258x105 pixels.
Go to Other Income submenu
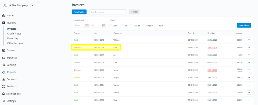pyautogui.click(x=15, y=43)
